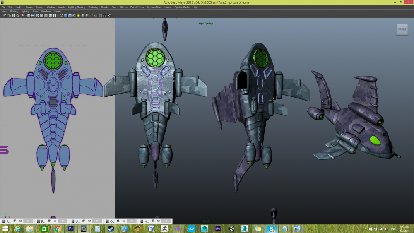The height and width of the screenshot is (233, 414).
Task: Launch Unity from the taskbar
Action: 231,228
